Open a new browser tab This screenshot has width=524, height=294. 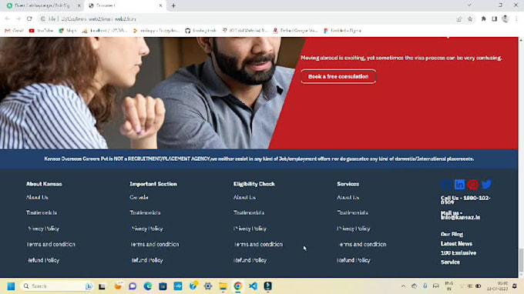[173, 5]
